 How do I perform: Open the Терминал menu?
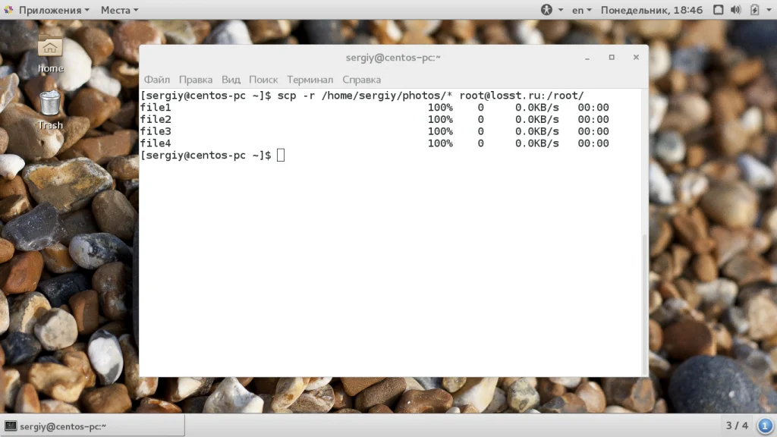(x=310, y=80)
